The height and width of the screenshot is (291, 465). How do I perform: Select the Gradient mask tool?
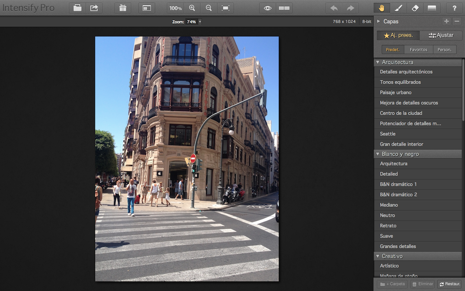(x=431, y=8)
